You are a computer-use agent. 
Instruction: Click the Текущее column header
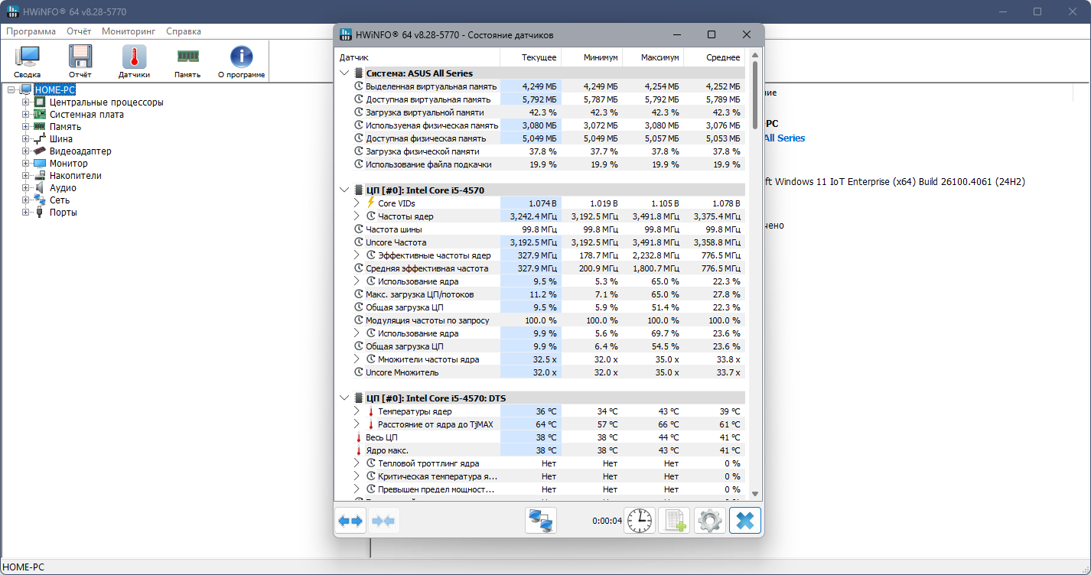tap(530, 57)
